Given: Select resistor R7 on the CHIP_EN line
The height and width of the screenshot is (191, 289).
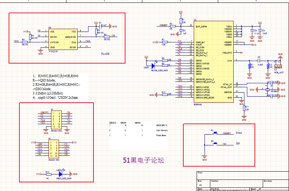Looking at the screenshot, I should pyautogui.click(x=165, y=42).
